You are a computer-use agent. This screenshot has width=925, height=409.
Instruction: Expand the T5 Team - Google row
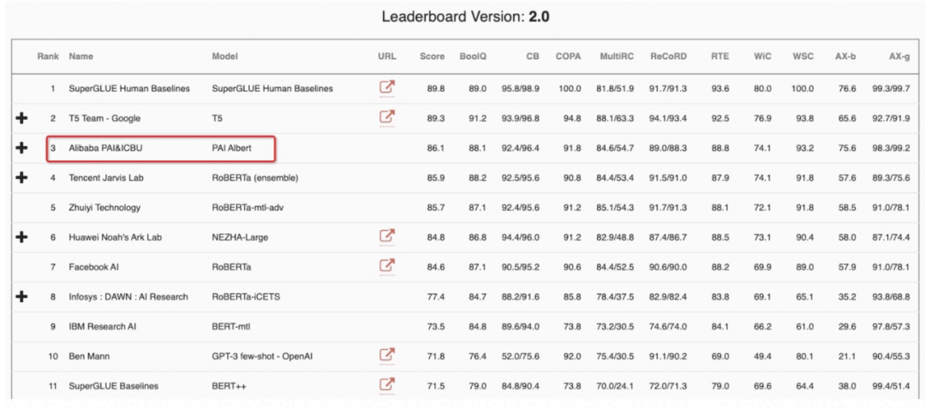click(21, 118)
